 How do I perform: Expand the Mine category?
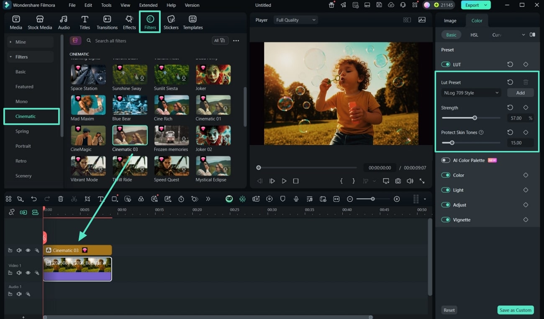point(10,42)
